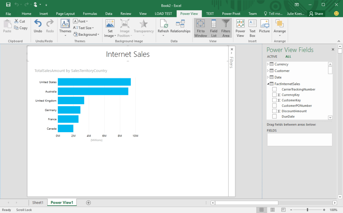Open the File menu
Screen dimensions: 343x213
(8, 14)
